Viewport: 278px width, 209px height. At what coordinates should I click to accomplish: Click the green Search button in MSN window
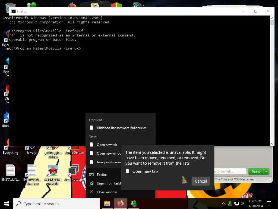click(256, 171)
